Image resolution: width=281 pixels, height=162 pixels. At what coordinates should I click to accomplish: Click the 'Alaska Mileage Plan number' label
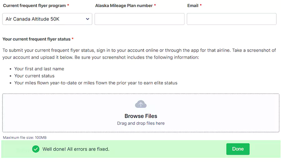point(124,6)
